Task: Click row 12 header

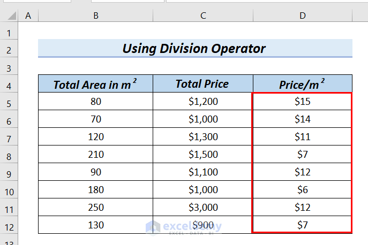Action: pyautogui.click(x=9, y=225)
